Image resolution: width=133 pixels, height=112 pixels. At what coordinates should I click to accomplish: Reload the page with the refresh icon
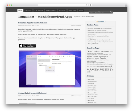[x=86, y=5]
